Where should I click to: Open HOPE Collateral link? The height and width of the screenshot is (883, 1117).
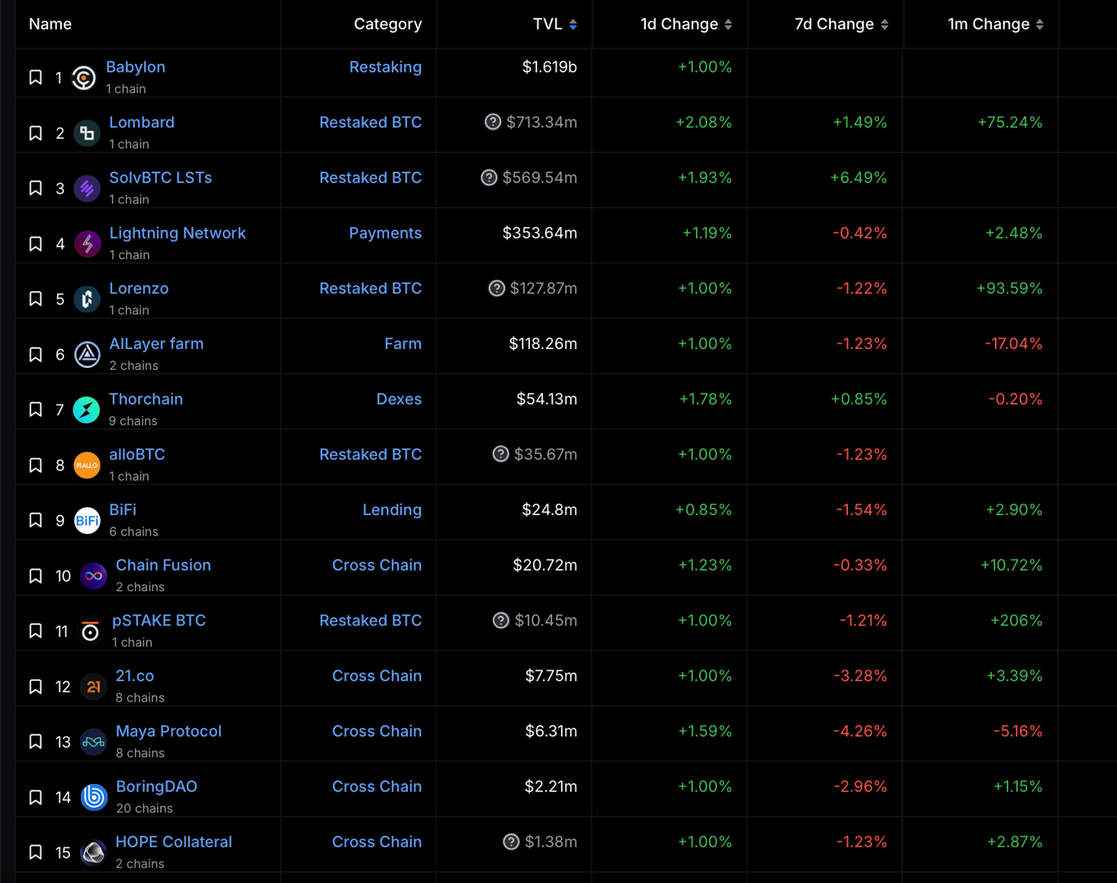tap(173, 841)
